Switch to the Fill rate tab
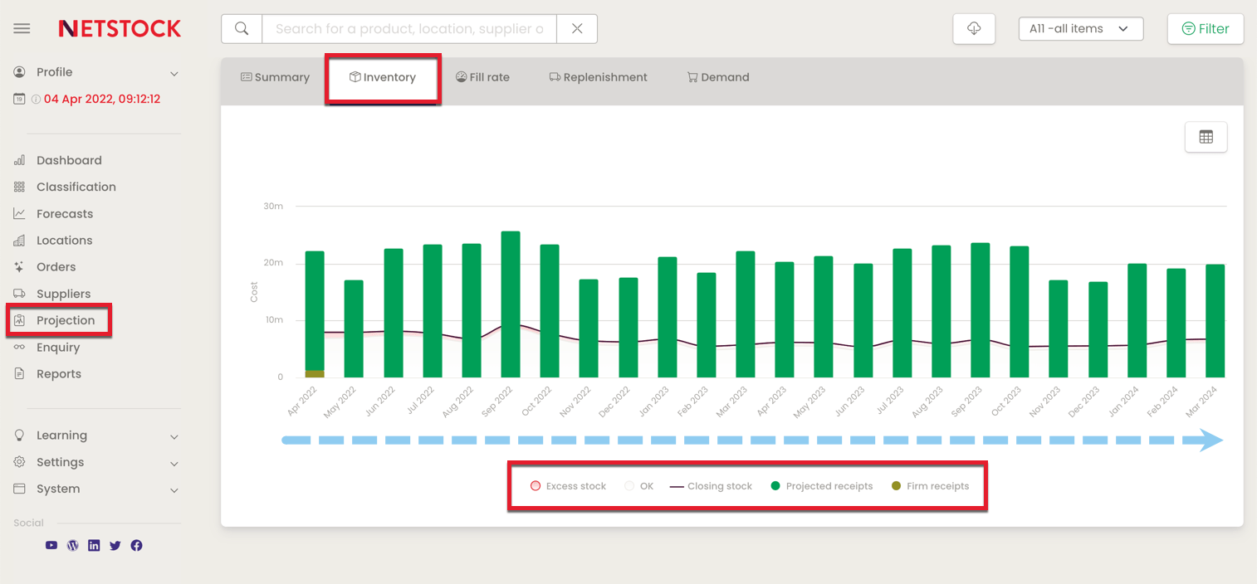The image size is (1257, 584). 482,77
